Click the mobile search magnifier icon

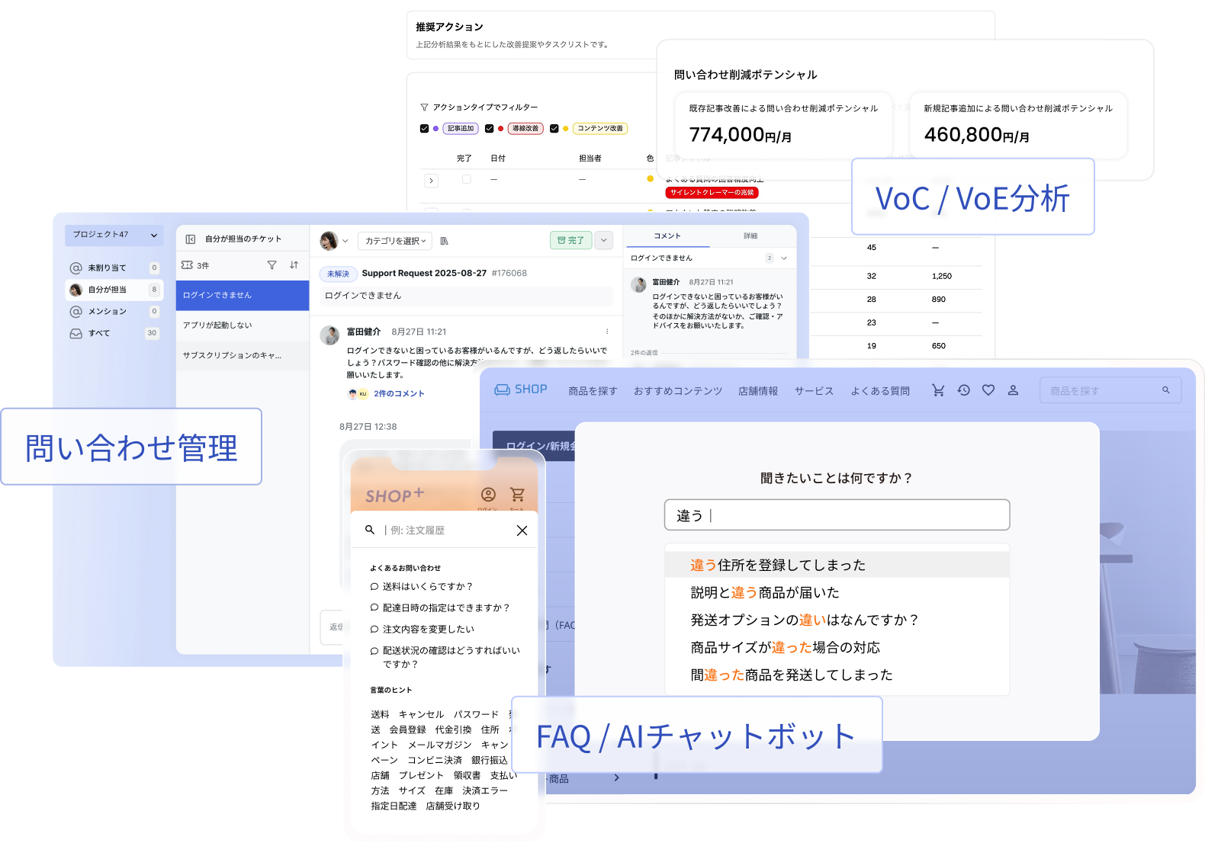click(370, 530)
